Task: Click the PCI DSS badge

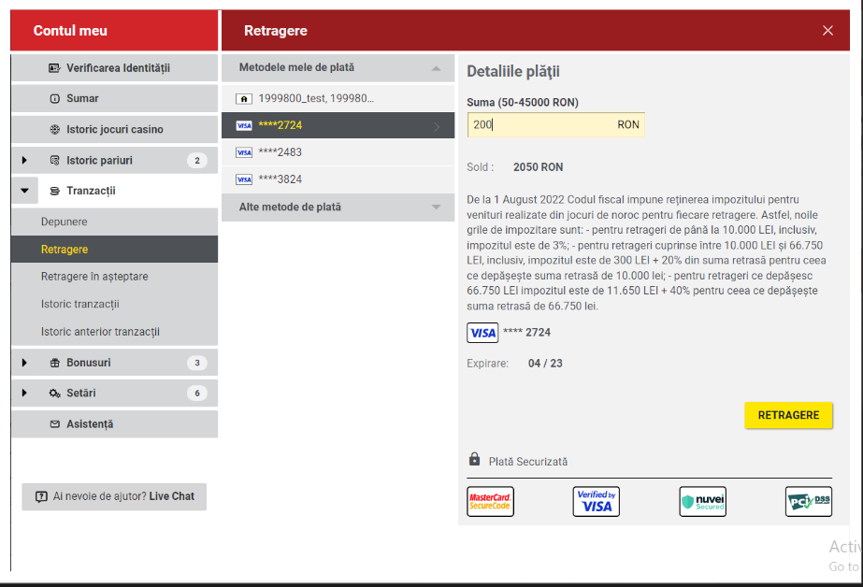Action: [808, 502]
